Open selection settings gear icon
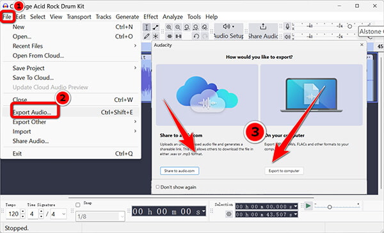 (x=228, y=214)
